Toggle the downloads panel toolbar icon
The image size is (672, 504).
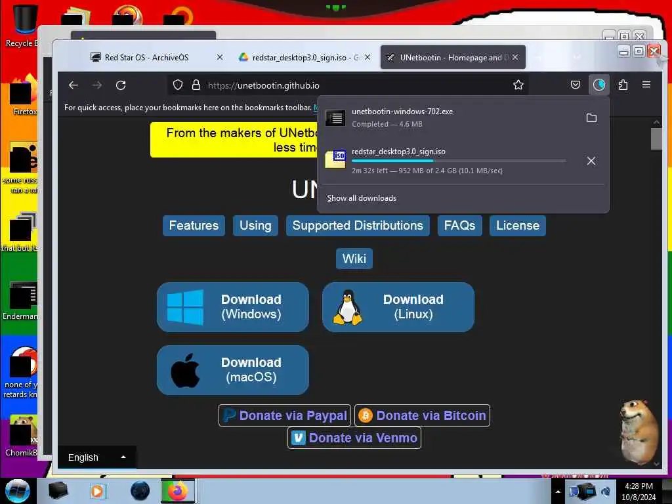tap(599, 85)
